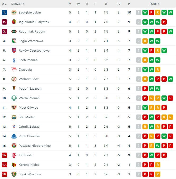The width and height of the screenshot is (176, 179).
Task: Sort standings by the RB column header
Action: click(118, 4)
